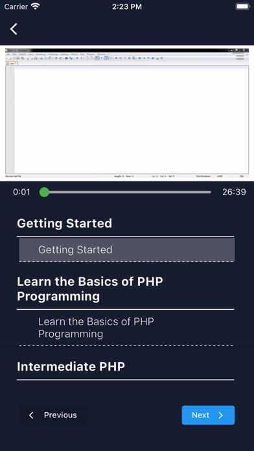Viewport: 254px width, 451px height.
Task: Click the Getting Started section header
Action: pyautogui.click(x=64, y=224)
